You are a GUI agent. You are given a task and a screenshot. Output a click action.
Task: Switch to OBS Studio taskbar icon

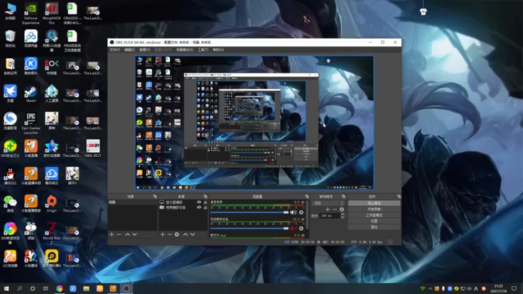pyautogui.click(x=126, y=288)
